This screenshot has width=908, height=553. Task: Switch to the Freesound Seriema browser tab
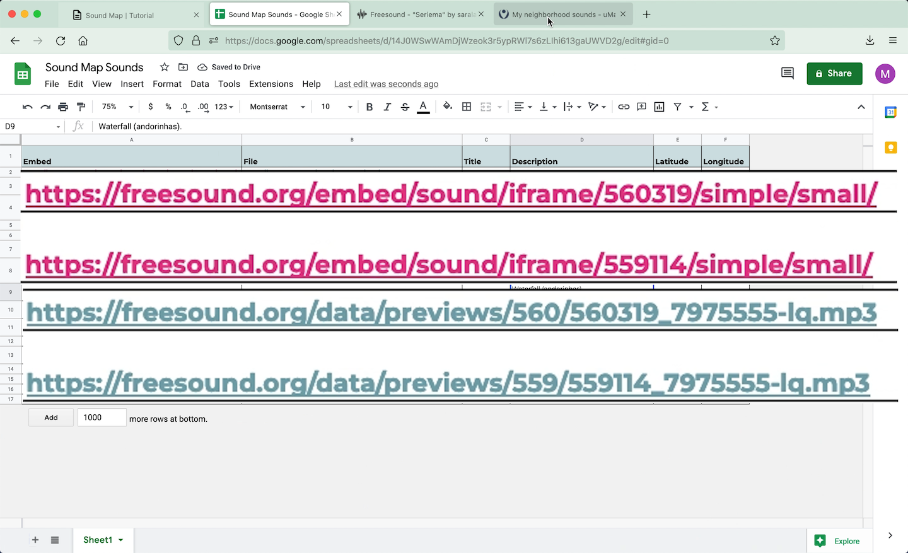[x=421, y=15]
